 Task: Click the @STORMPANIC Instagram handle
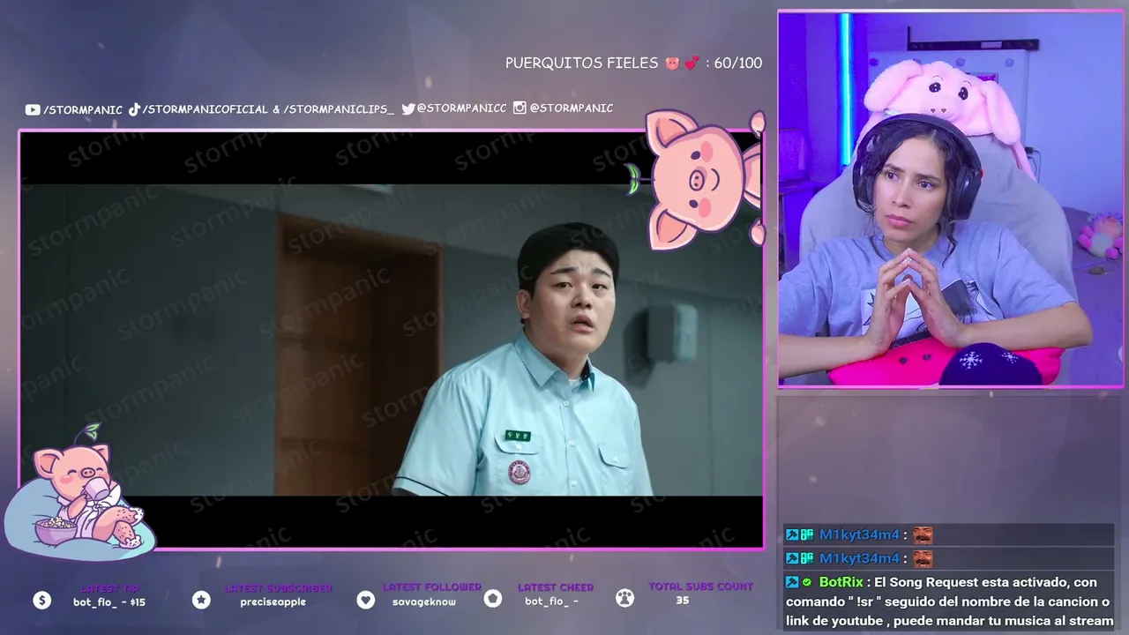[x=572, y=108]
